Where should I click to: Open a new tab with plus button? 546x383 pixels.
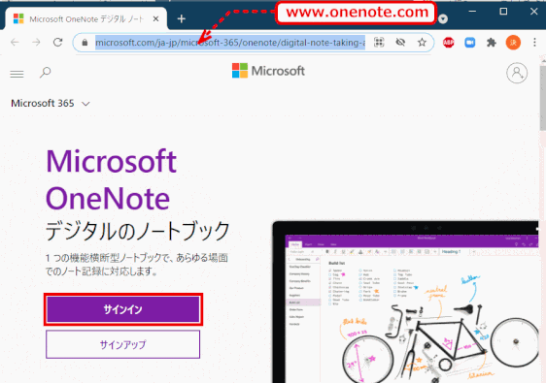[x=182, y=18]
